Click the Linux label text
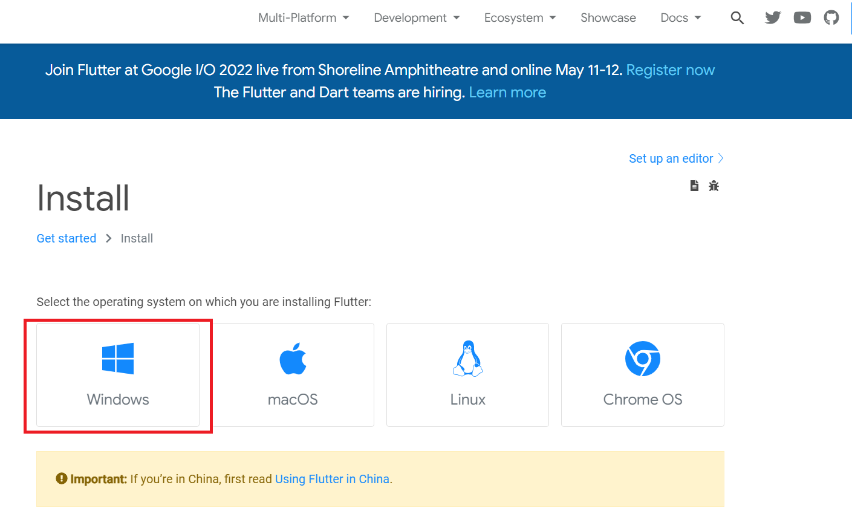Screen dimensions: 852x511 468,400
